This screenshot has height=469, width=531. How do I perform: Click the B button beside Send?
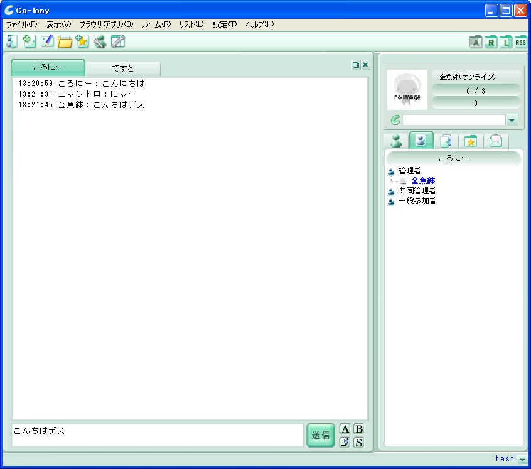358,429
